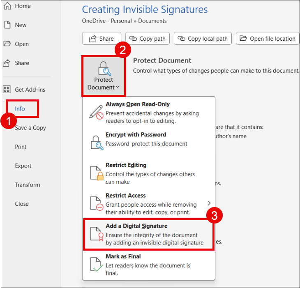Open the Info tab
This screenshot has height=288, width=300.
click(x=20, y=109)
